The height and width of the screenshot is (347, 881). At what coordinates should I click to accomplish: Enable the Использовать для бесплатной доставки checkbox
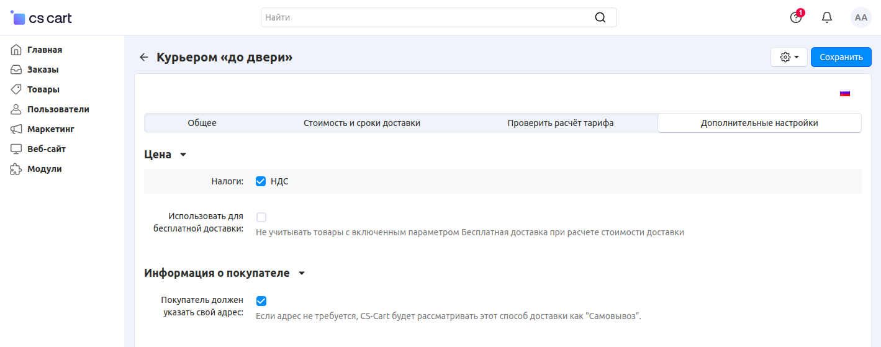261,217
